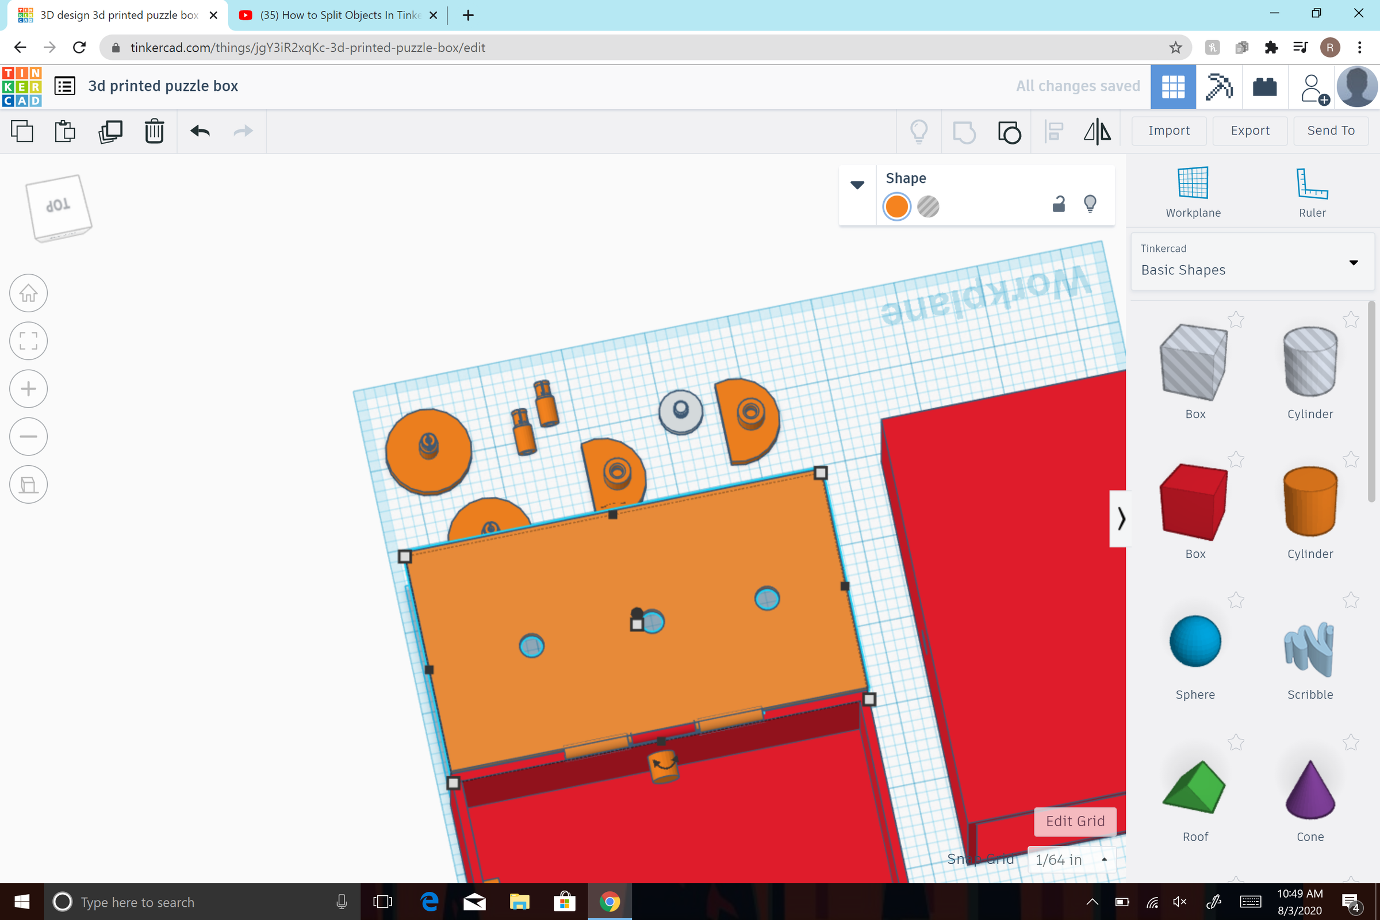Click the Ungroup shapes icon
Image resolution: width=1380 pixels, height=920 pixels.
pos(1009,132)
